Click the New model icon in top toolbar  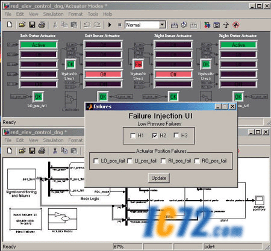(x=10, y=25)
